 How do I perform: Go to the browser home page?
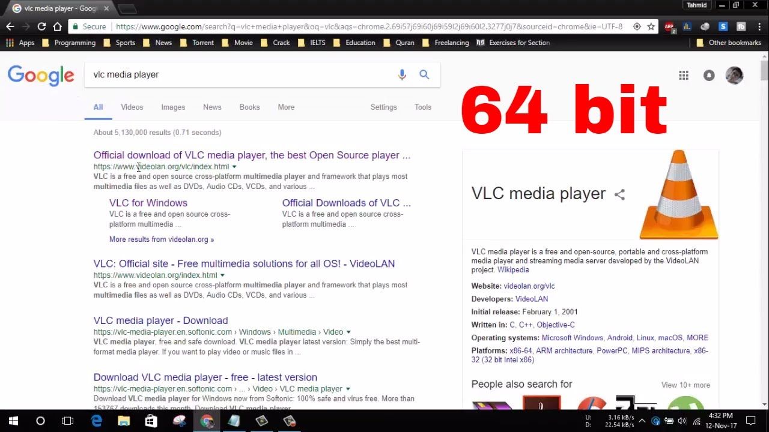pyautogui.click(x=57, y=26)
